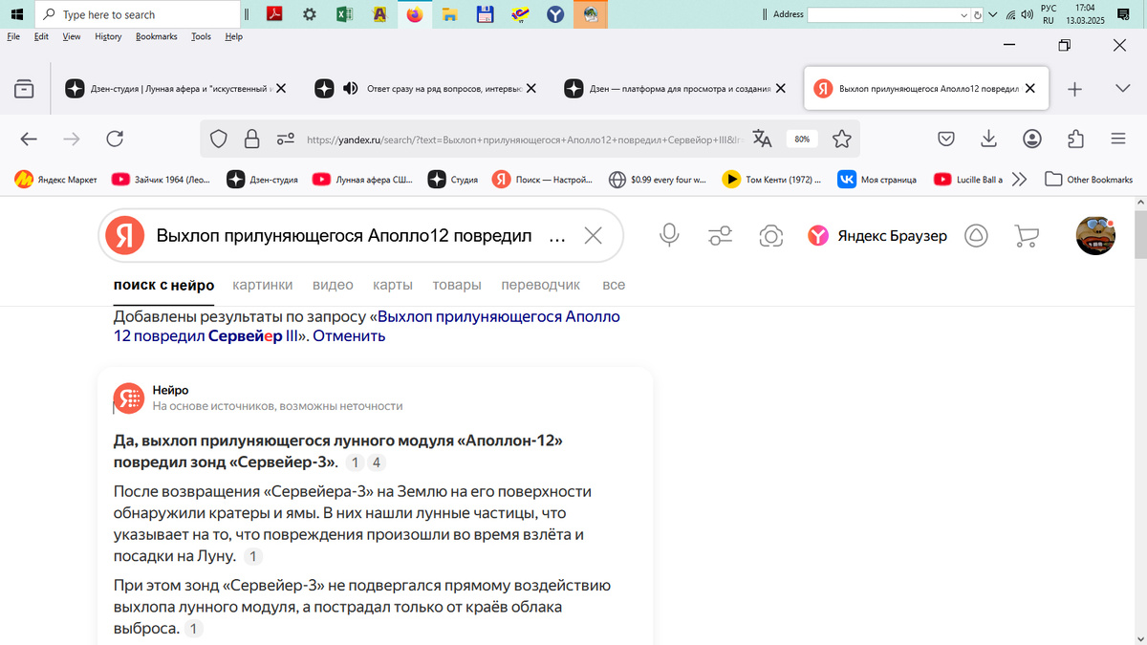Reload the current page
Viewport: 1147px width, 645px height.
115,140
